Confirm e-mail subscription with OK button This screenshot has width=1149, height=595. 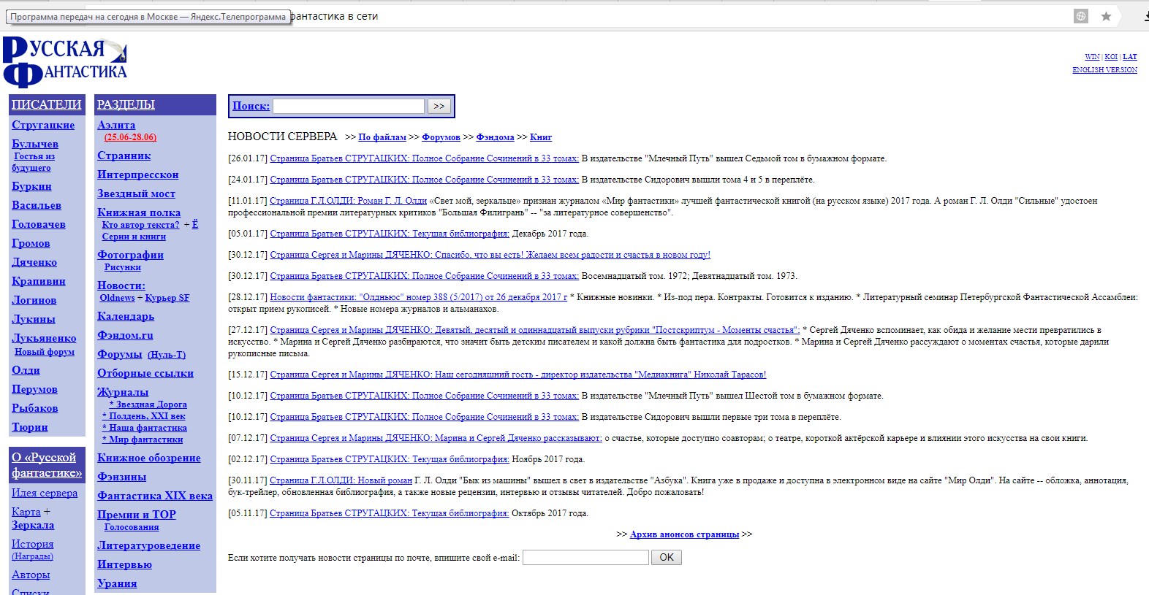click(667, 557)
